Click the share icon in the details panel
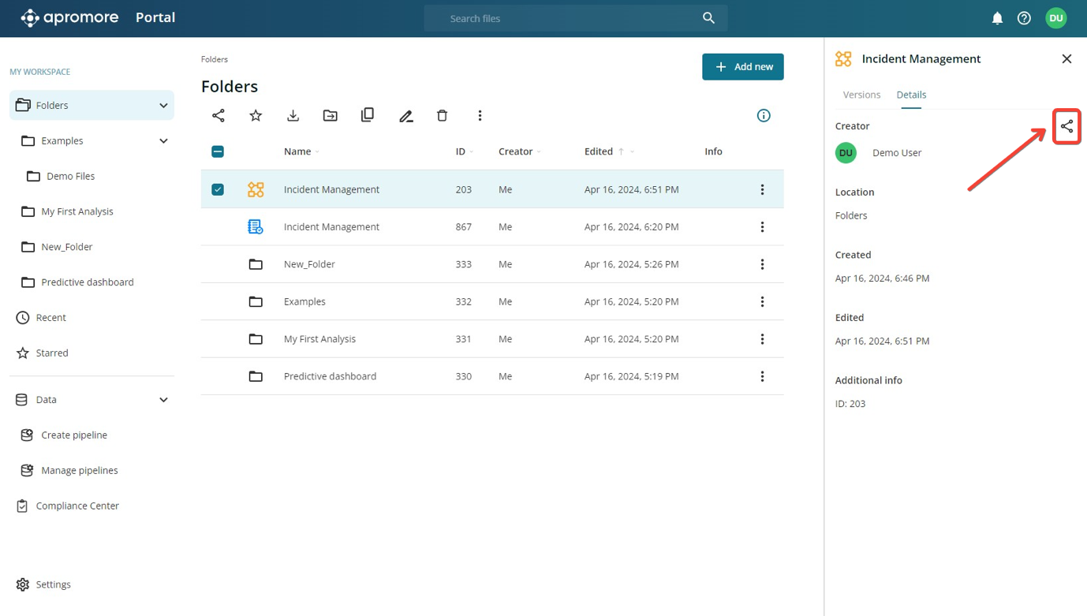Screen dimensions: 1087x616 1066,127
